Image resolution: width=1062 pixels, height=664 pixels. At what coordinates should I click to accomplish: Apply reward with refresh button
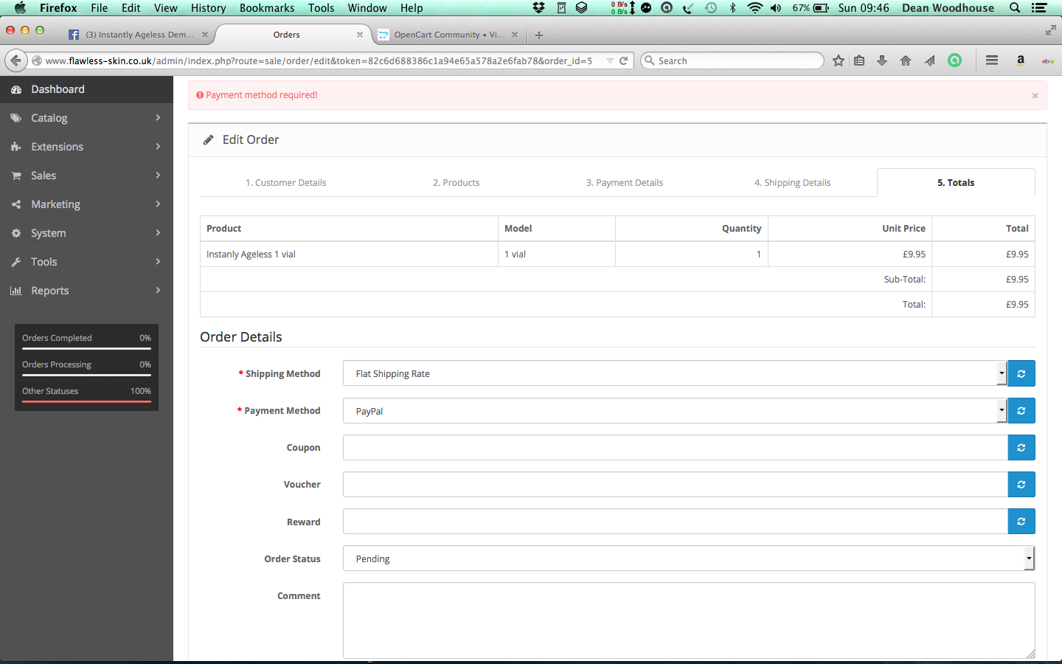(1021, 521)
